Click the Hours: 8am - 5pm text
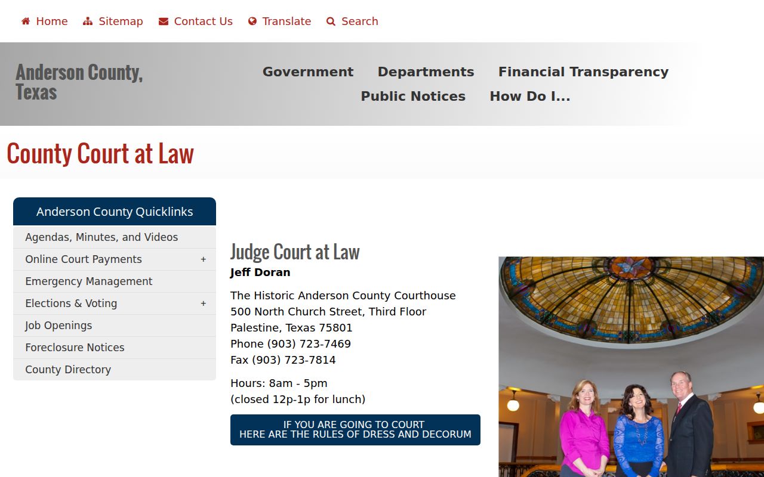 pyautogui.click(x=279, y=383)
